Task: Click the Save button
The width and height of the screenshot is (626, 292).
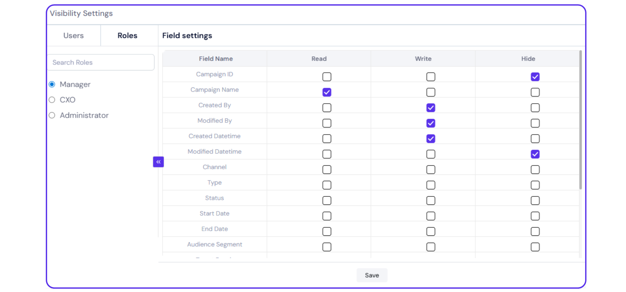Action: pos(372,275)
